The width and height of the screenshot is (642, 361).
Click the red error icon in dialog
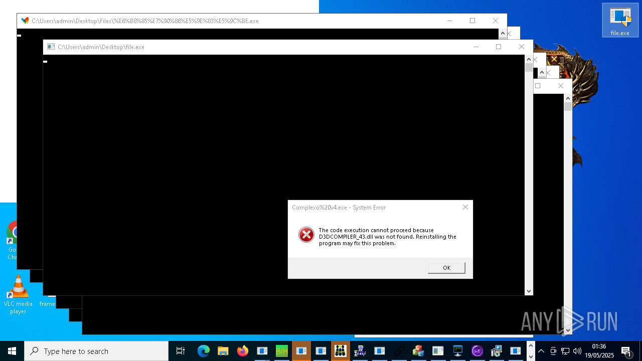pyautogui.click(x=306, y=235)
